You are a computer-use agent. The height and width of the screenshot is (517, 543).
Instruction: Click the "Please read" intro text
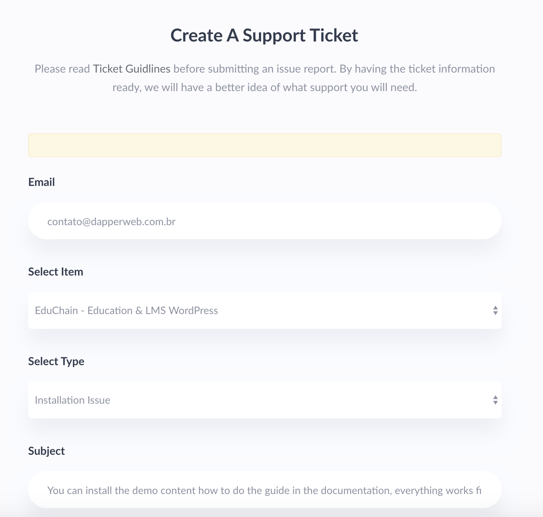click(x=62, y=69)
